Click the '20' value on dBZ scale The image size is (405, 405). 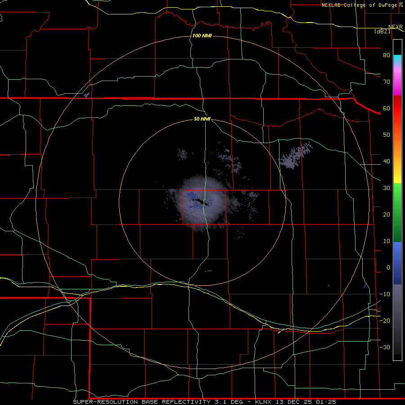387,214
